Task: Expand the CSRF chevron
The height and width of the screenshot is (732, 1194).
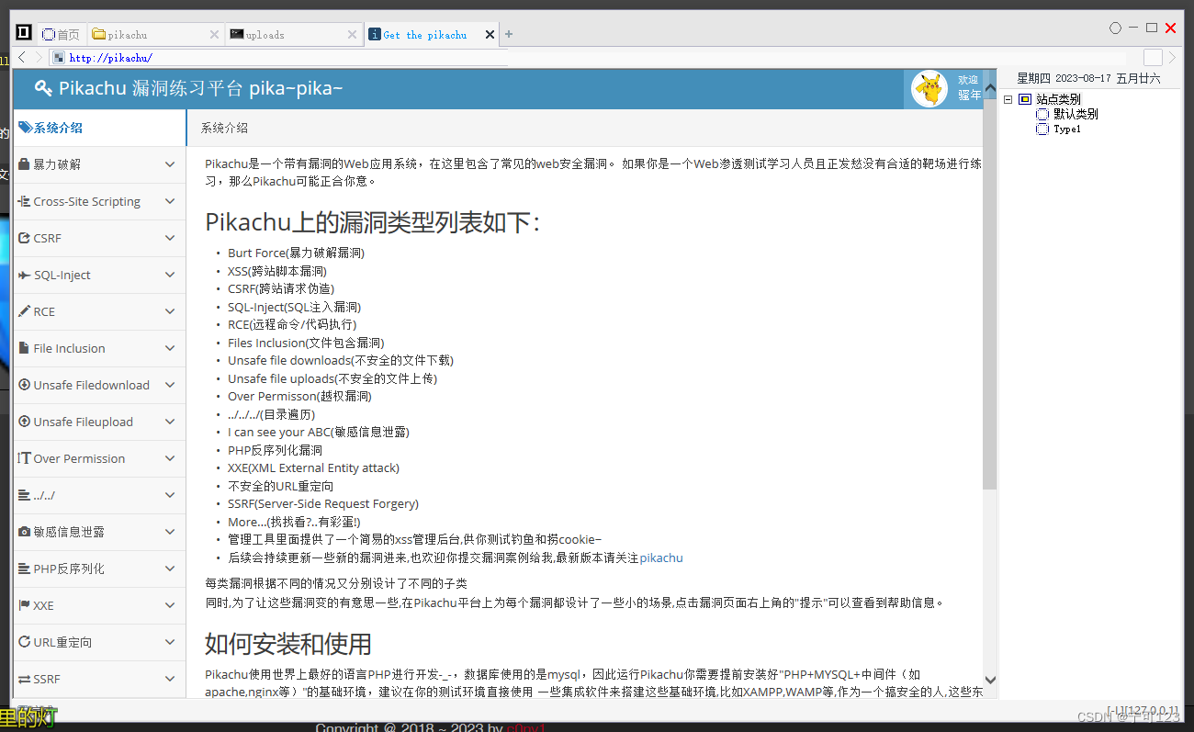Action: click(170, 238)
